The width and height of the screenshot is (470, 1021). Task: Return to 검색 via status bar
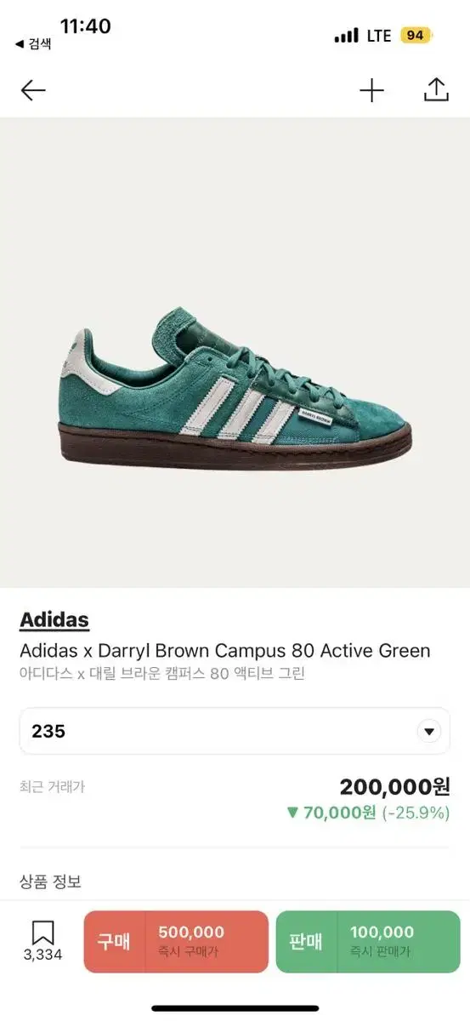point(32,43)
